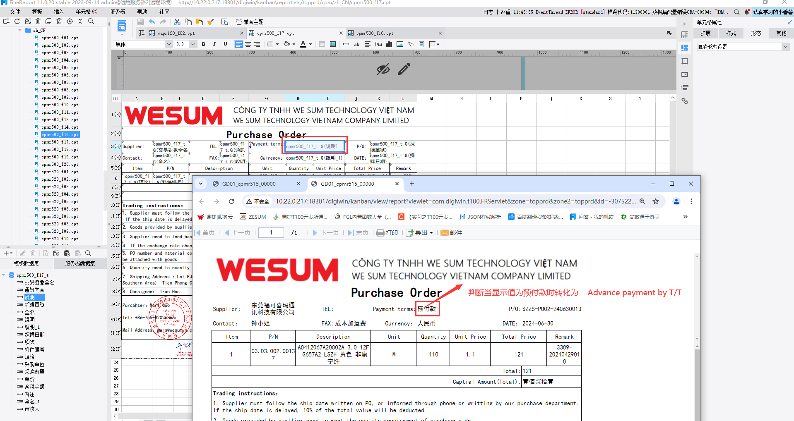
Task: Toggle the crossed-out eye visibility icon
Action: [383, 69]
